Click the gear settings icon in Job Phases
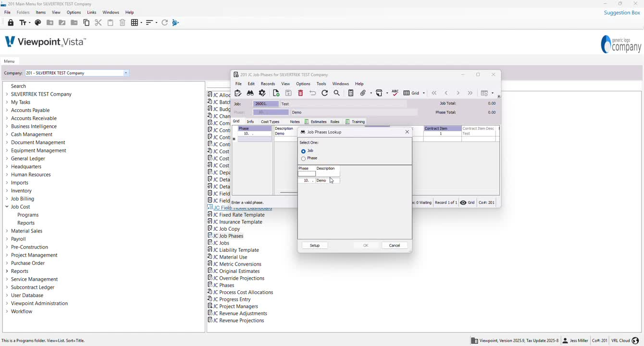644x346 pixels. click(x=262, y=93)
